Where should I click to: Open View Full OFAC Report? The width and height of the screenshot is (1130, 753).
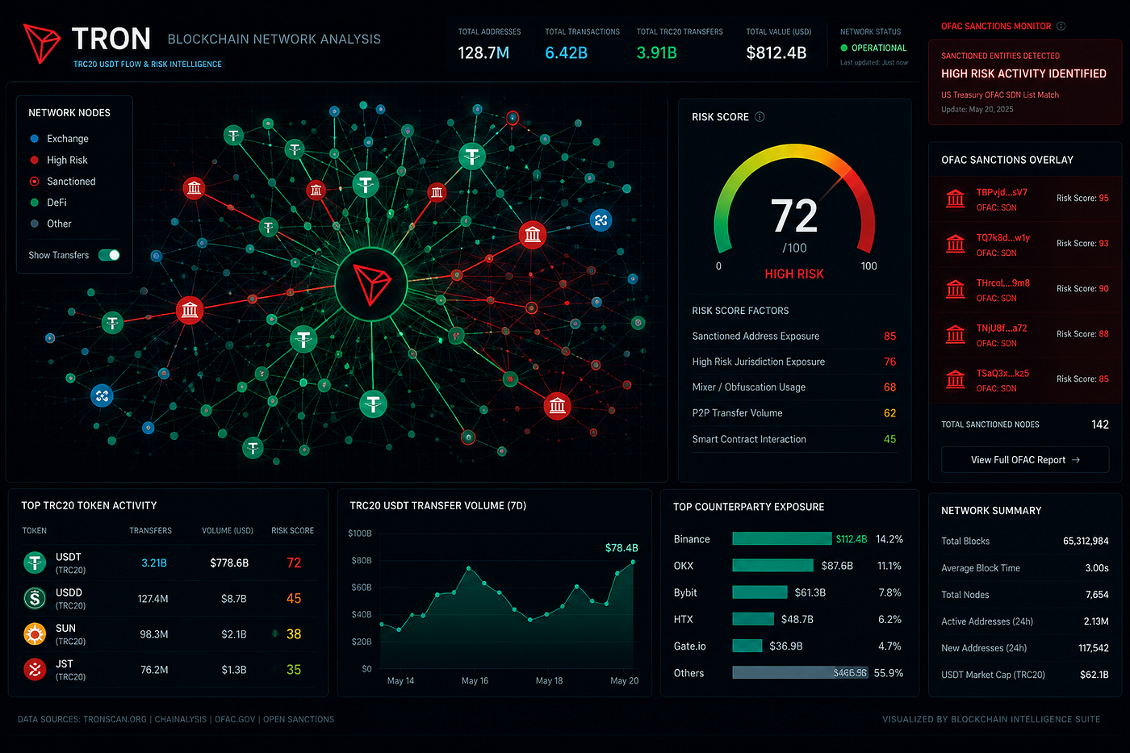(1025, 460)
